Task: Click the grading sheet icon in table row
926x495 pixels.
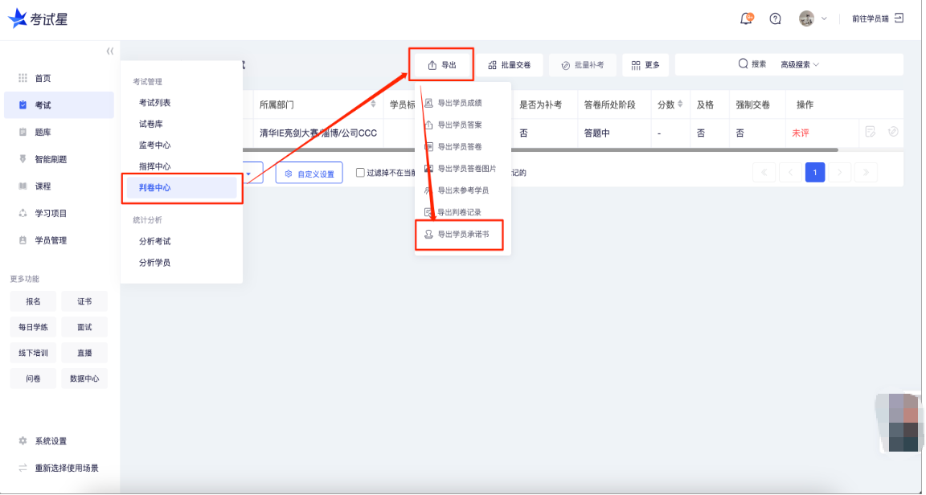Action: tap(870, 132)
